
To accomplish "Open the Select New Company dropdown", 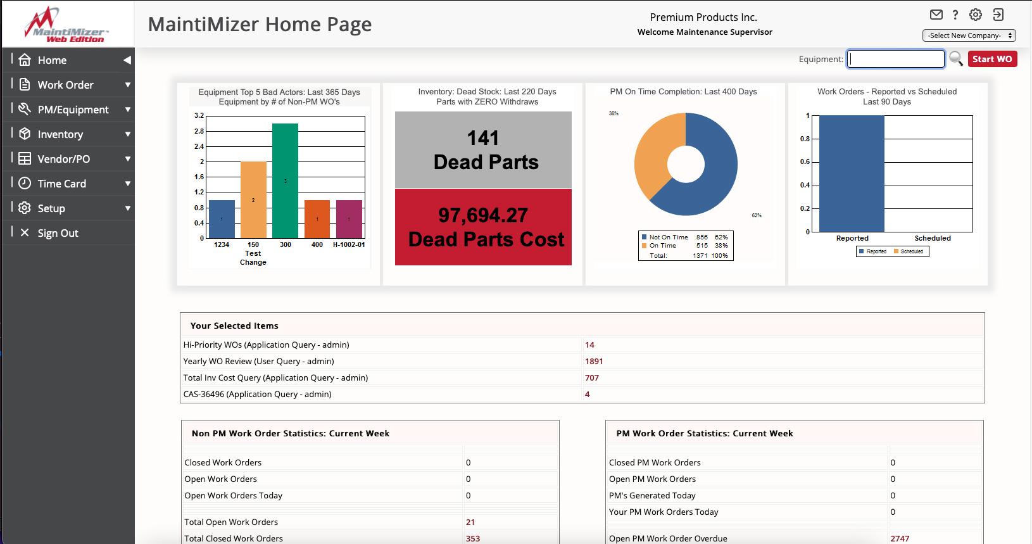I will (969, 35).
